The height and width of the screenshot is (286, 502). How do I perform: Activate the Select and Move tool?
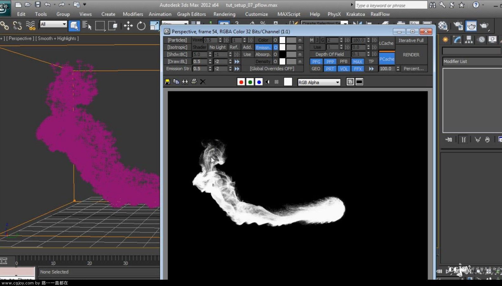[x=128, y=26]
